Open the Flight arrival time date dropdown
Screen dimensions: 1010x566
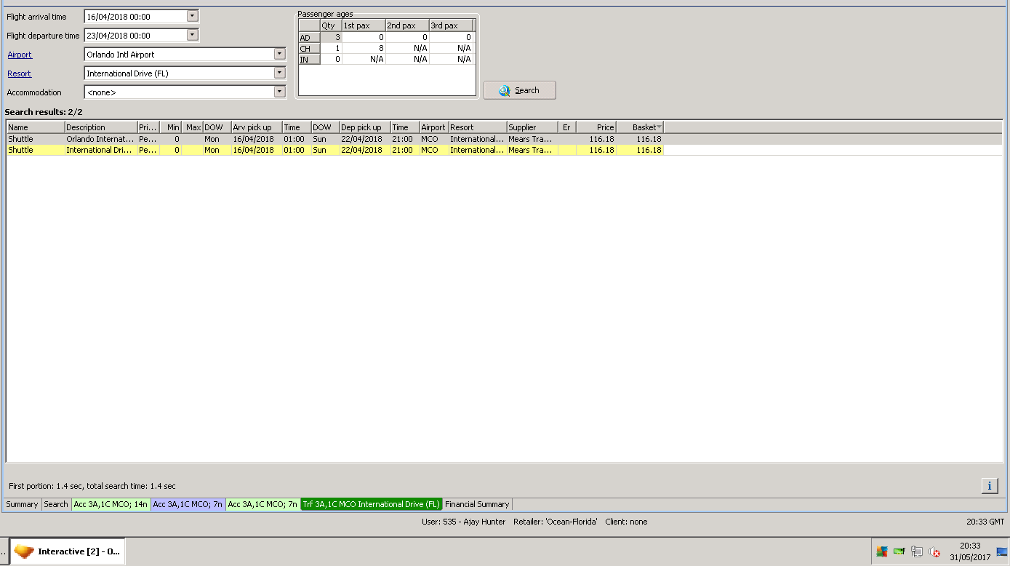(192, 16)
